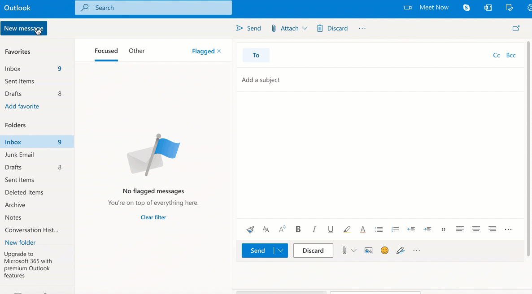This screenshot has height=294, width=532.
Task: Click the Skype icon in header
Action: [467, 8]
